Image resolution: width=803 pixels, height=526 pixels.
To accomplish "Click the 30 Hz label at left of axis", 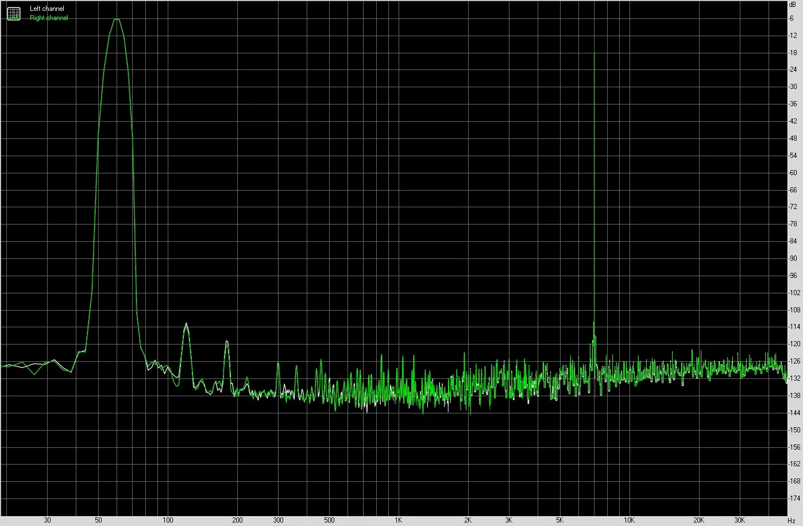I will 47,520.
